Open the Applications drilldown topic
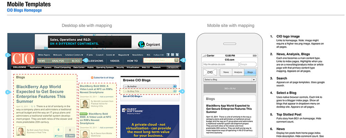346x138 pixels. point(36,67)
